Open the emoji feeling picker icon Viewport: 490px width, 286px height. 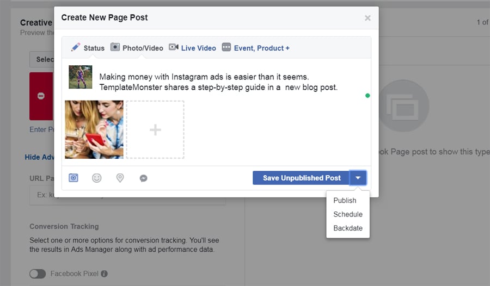[x=97, y=178]
